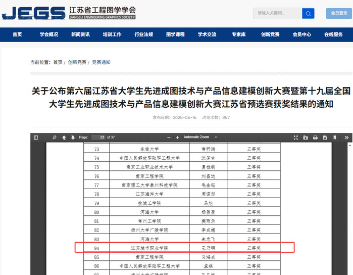Click name cell 毛金钰 in row 77
The width and height of the screenshot is (353, 275).
(208, 186)
